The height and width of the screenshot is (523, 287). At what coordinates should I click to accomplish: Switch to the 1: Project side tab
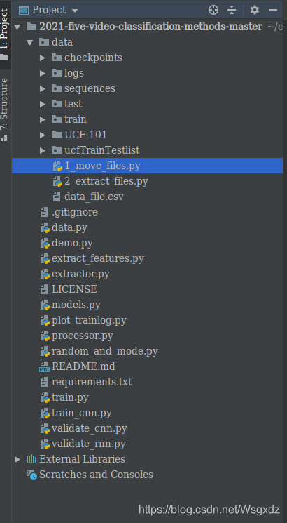[x=5, y=34]
